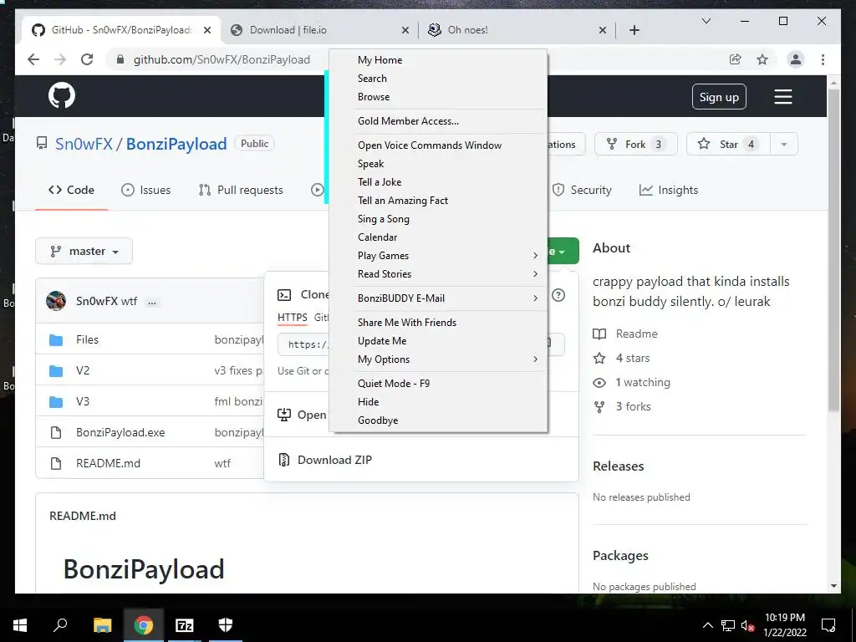
Task: Click the help question mark in Clone panel
Action: pos(558,295)
